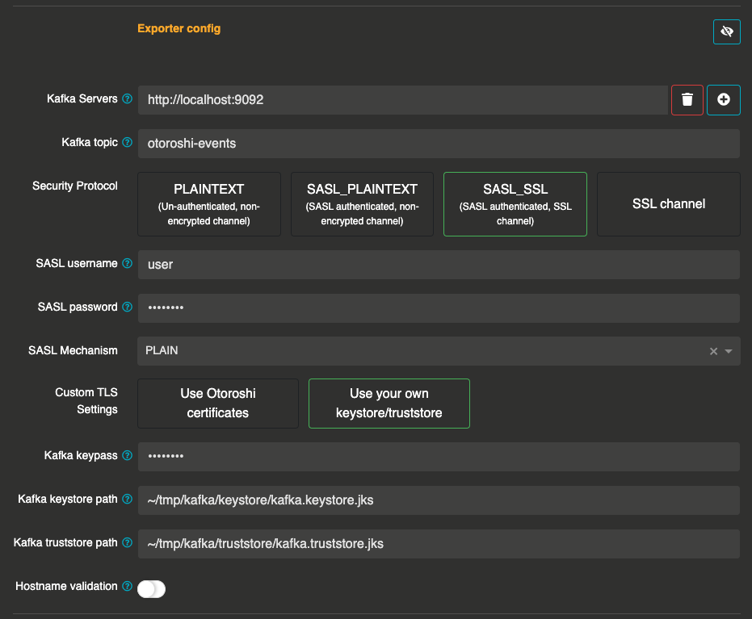Screen dimensions: 752x619
Task: Select the SSL channel option
Action: (x=668, y=204)
